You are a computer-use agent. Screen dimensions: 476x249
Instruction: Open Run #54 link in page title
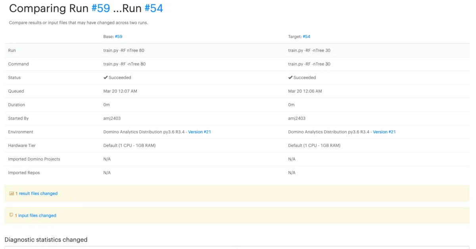[x=154, y=8]
